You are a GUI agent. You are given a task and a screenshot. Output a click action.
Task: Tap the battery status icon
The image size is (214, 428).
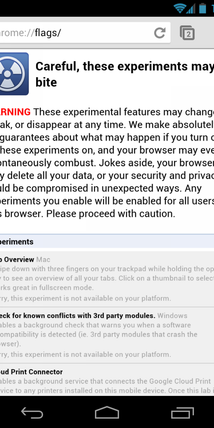(x=202, y=8)
